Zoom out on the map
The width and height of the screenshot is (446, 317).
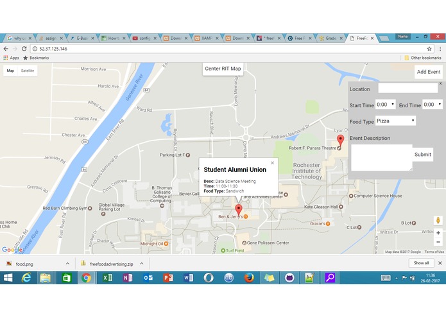[438, 242]
